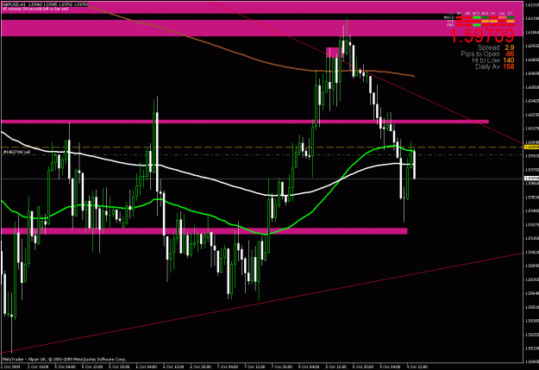Image resolution: width=539 pixels, height=370 pixels.
Task: Click the yellow price tag on the price axis
Action: (531, 147)
